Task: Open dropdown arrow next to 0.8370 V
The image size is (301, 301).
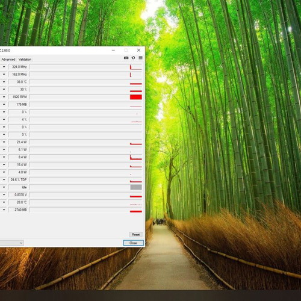Action: [4, 194]
